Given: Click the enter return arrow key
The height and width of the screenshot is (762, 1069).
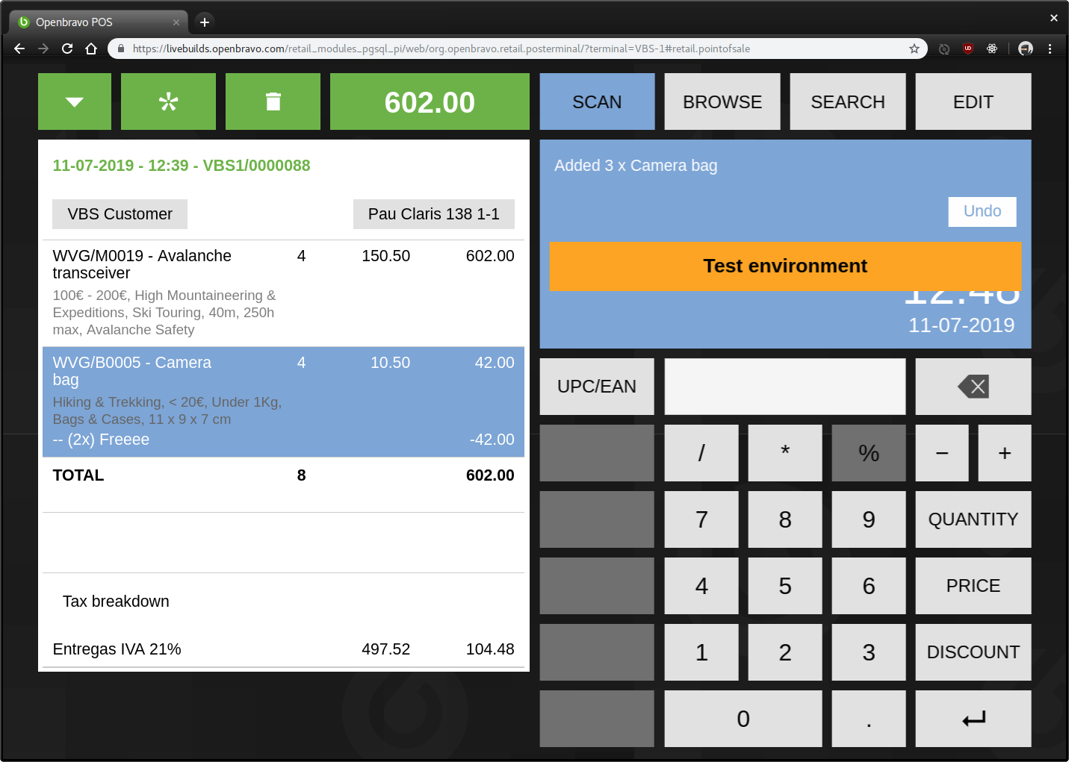Looking at the screenshot, I should click(x=973, y=719).
